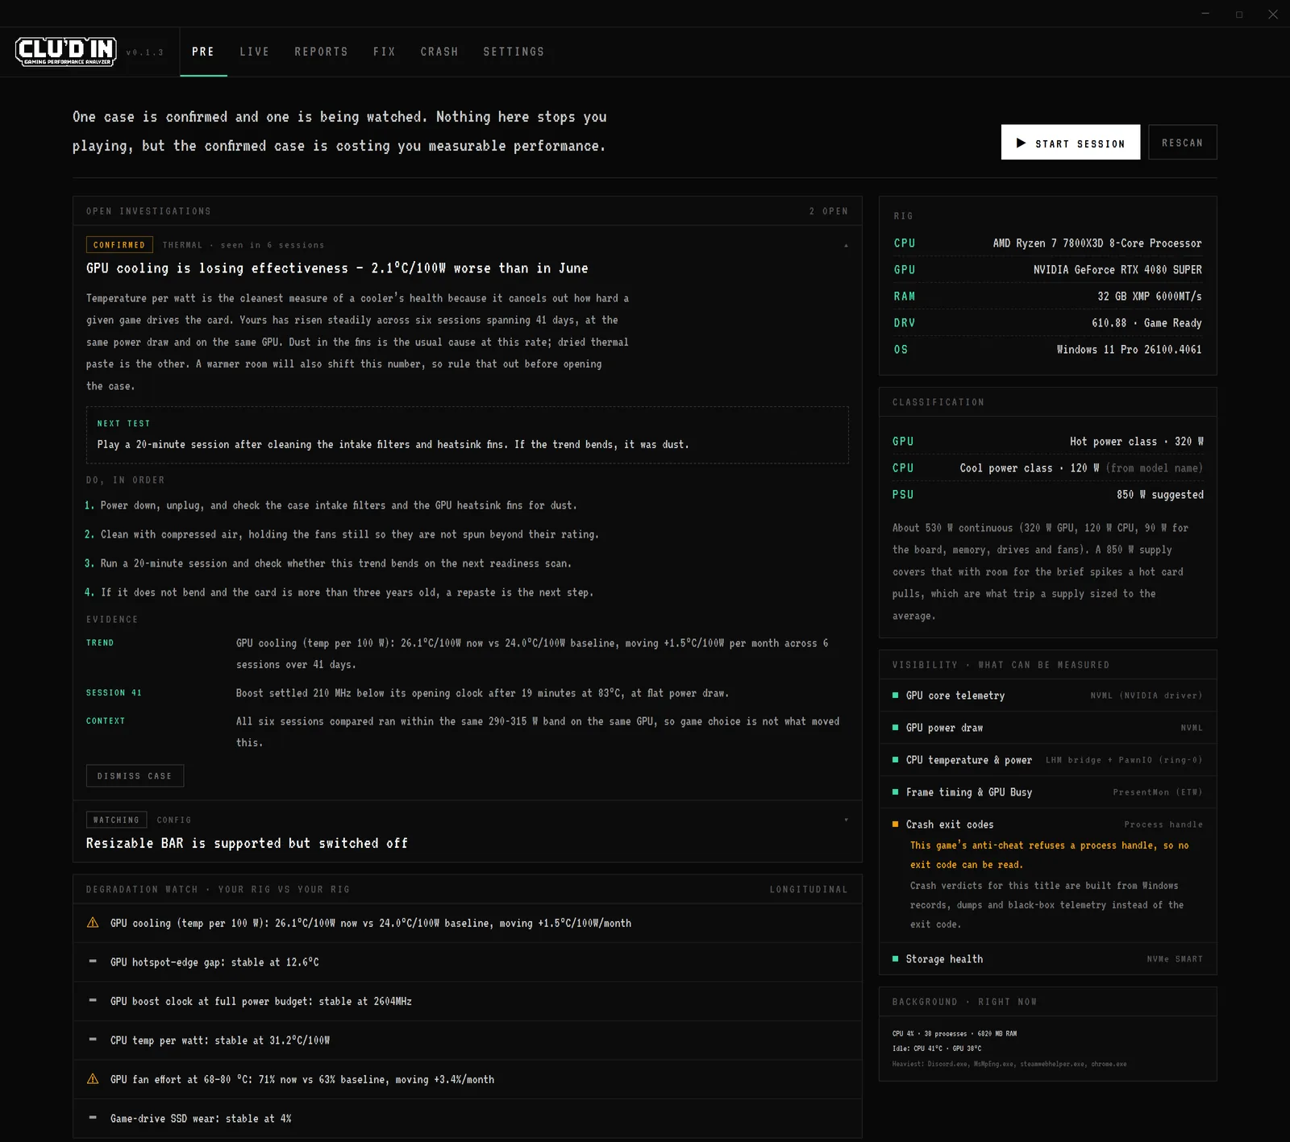
Task: Click 'AMD Ryzen 7 7800X3D 8-Core Processor'
Action: (1097, 243)
